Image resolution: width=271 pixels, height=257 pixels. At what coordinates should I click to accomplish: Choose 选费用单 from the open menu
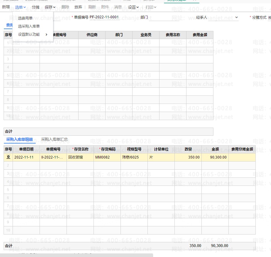click(x=25, y=18)
